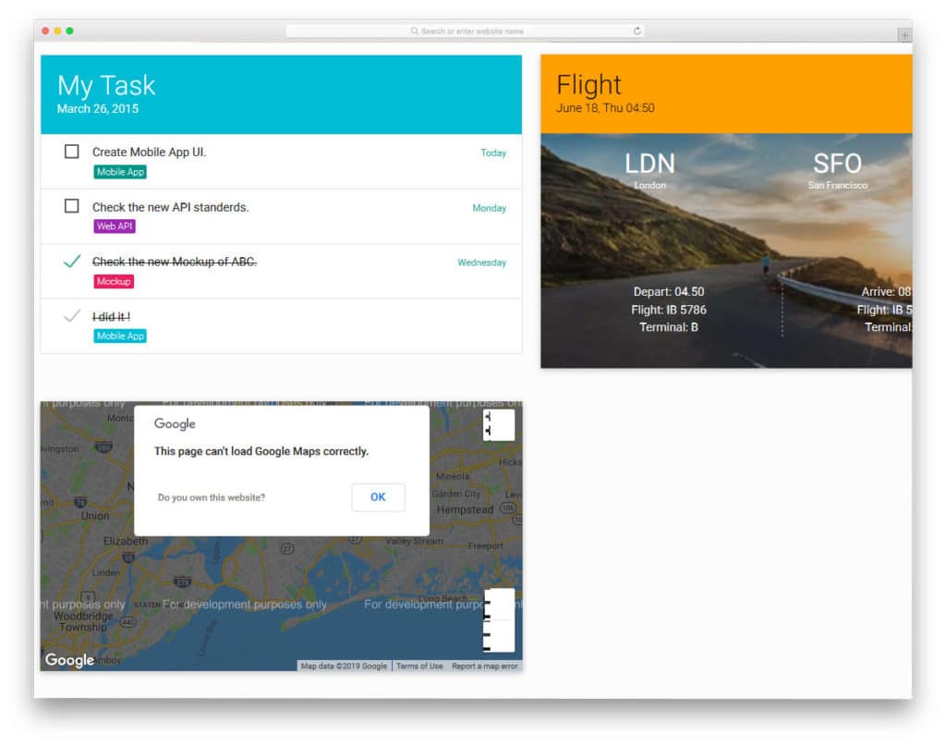Image resolution: width=946 pixels, height=746 pixels.
Task: Click the red Mockup tag
Action: [114, 281]
